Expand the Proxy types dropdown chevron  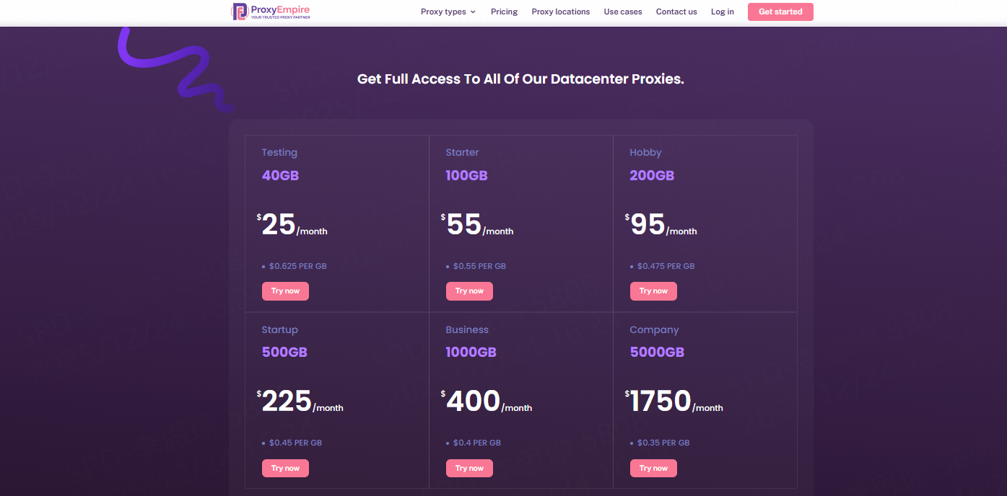473,12
